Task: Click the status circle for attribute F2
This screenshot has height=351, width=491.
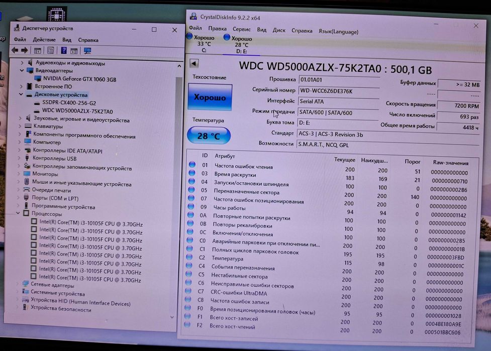Action: click(187, 324)
